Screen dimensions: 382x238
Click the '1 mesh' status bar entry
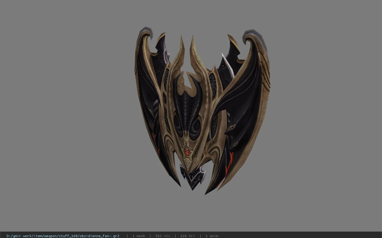tap(138, 236)
